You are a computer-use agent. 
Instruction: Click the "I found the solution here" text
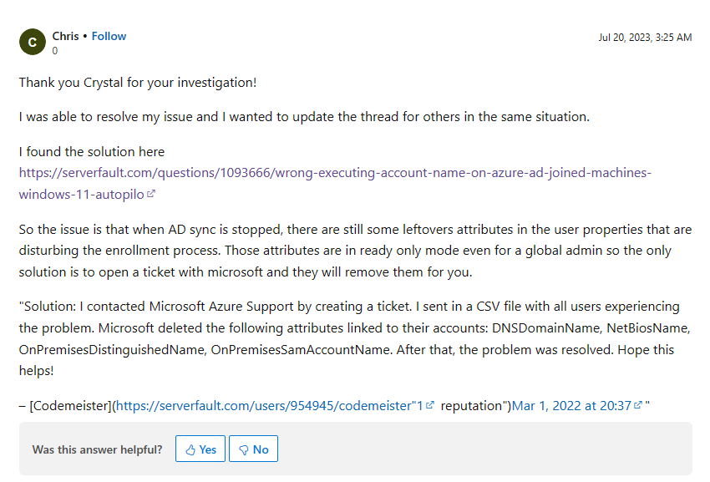coord(92,152)
